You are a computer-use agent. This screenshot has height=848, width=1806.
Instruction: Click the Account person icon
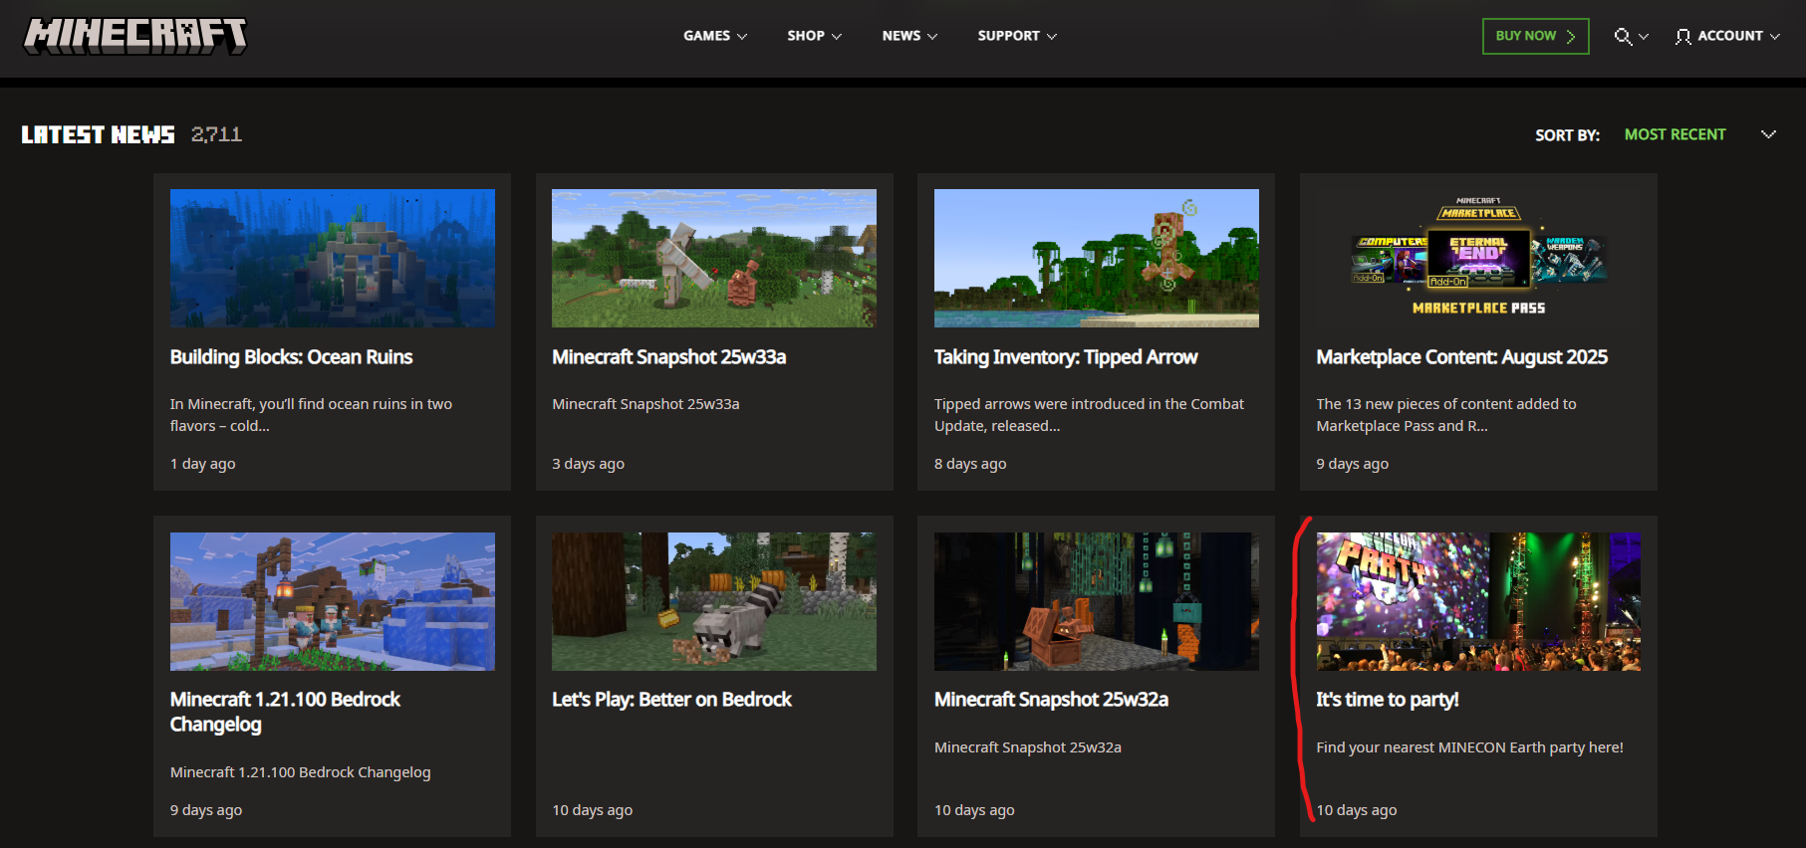click(x=1682, y=36)
